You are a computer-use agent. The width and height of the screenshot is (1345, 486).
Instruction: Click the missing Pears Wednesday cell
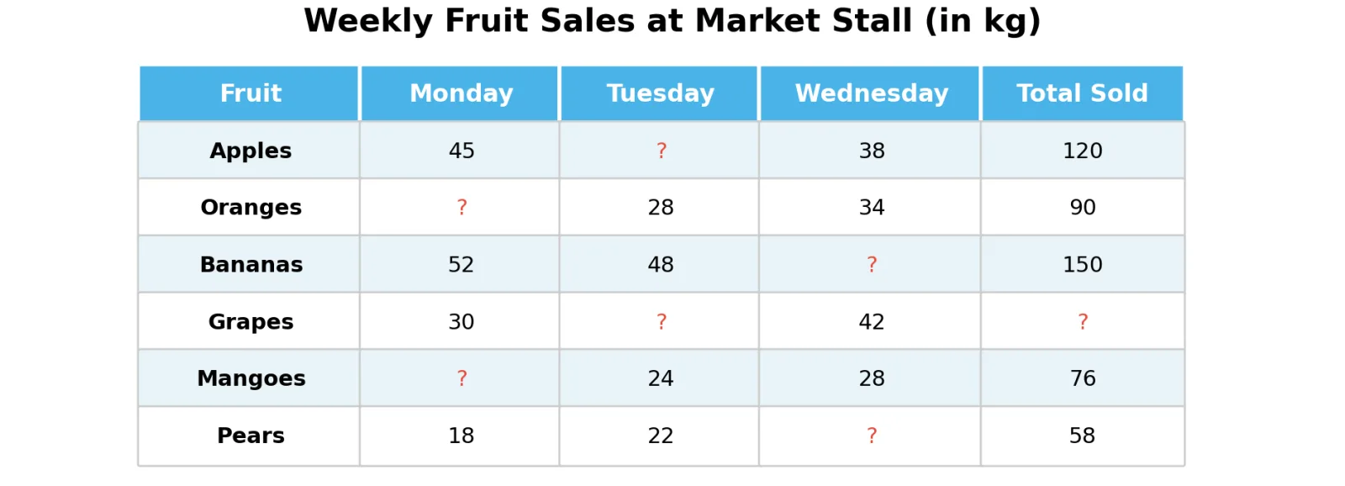(872, 436)
